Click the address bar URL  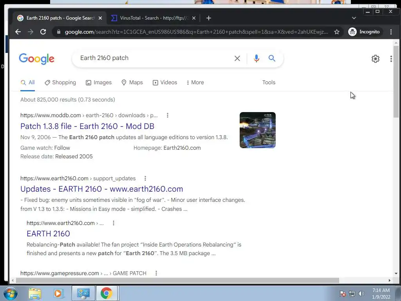pyautogui.click(x=196, y=32)
